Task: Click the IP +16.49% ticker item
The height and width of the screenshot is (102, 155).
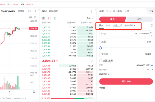Action: pos(13,4)
